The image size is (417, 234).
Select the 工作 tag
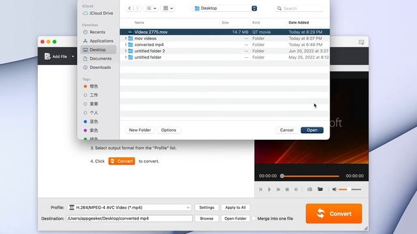91,95
